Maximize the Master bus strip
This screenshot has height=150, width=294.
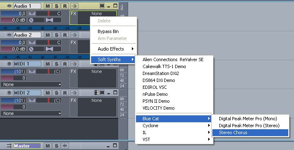[x=115, y=146]
